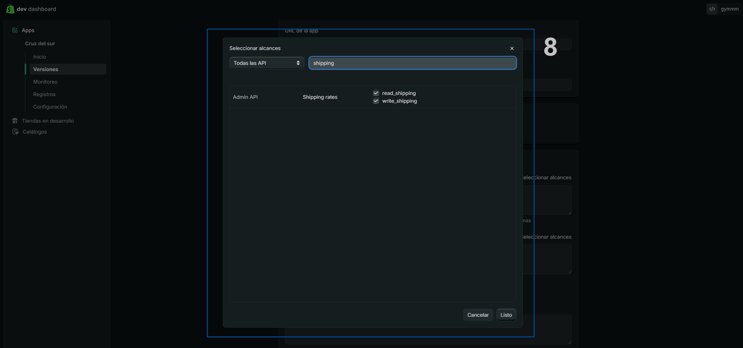Screen dimensions: 743x348
Task: Open the Todas las API dropdown
Action: pos(267,63)
